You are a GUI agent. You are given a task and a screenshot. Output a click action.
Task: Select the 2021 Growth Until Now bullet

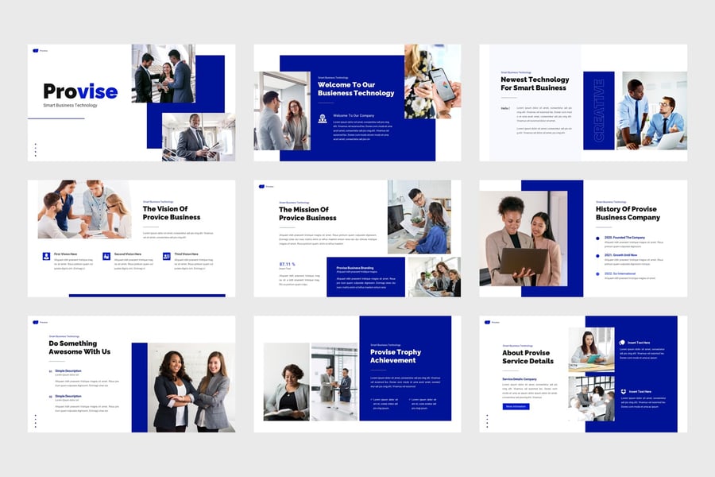tap(597, 255)
